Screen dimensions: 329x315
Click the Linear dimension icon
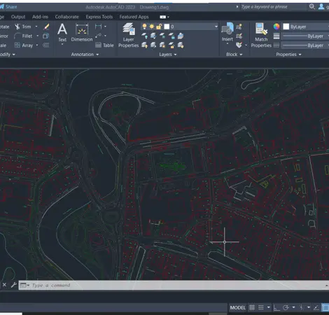pos(98,27)
